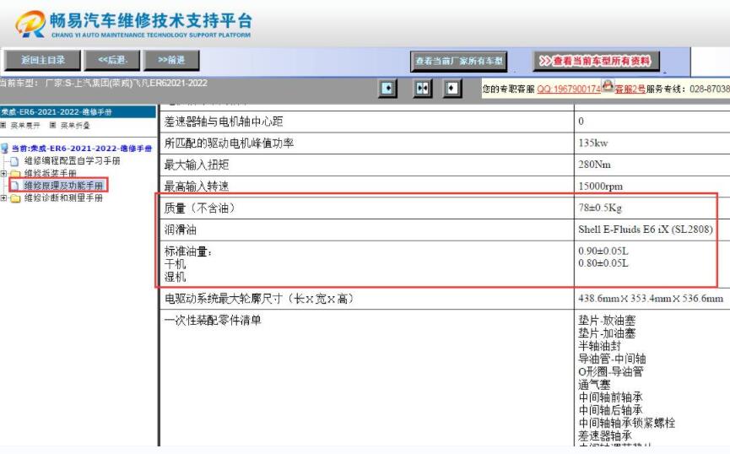Go back to main catalog with 返回主目录
This screenshot has width=730, height=454.
(x=42, y=61)
